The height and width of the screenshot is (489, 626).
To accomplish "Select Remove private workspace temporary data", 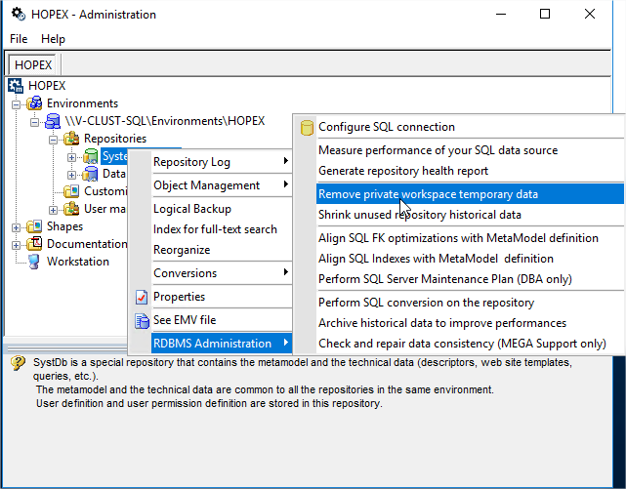I will click(428, 194).
